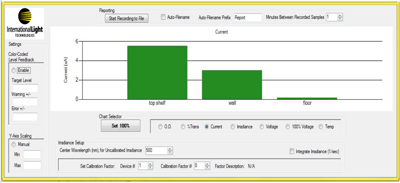
Task: Select the Temp chart option
Action: tap(320, 127)
